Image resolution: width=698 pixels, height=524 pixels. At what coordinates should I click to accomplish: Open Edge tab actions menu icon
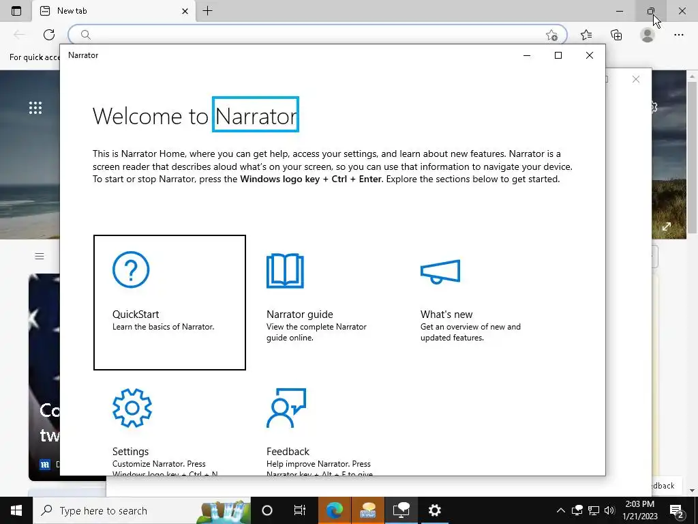[x=16, y=11]
